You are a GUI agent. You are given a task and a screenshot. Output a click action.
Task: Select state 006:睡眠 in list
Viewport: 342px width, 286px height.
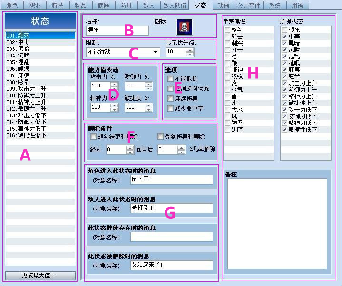click(x=40, y=69)
